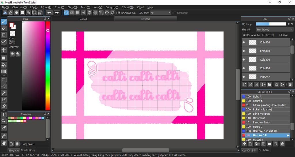The image size is (295, 157).
Task: Open the Xem(V) menu
Action: pos(98,7)
